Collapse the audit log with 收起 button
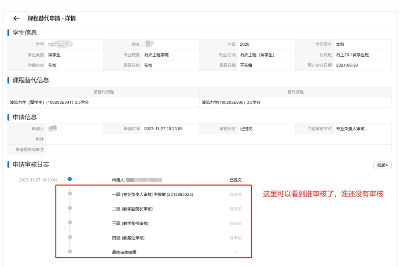 click(x=382, y=165)
